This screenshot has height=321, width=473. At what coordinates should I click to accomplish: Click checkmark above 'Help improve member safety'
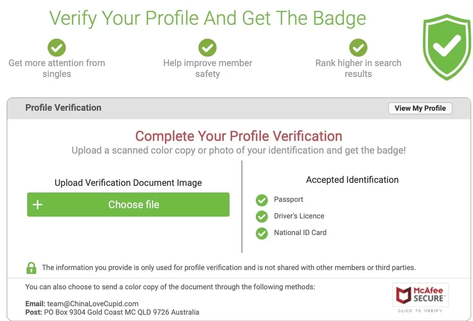tap(207, 47)
